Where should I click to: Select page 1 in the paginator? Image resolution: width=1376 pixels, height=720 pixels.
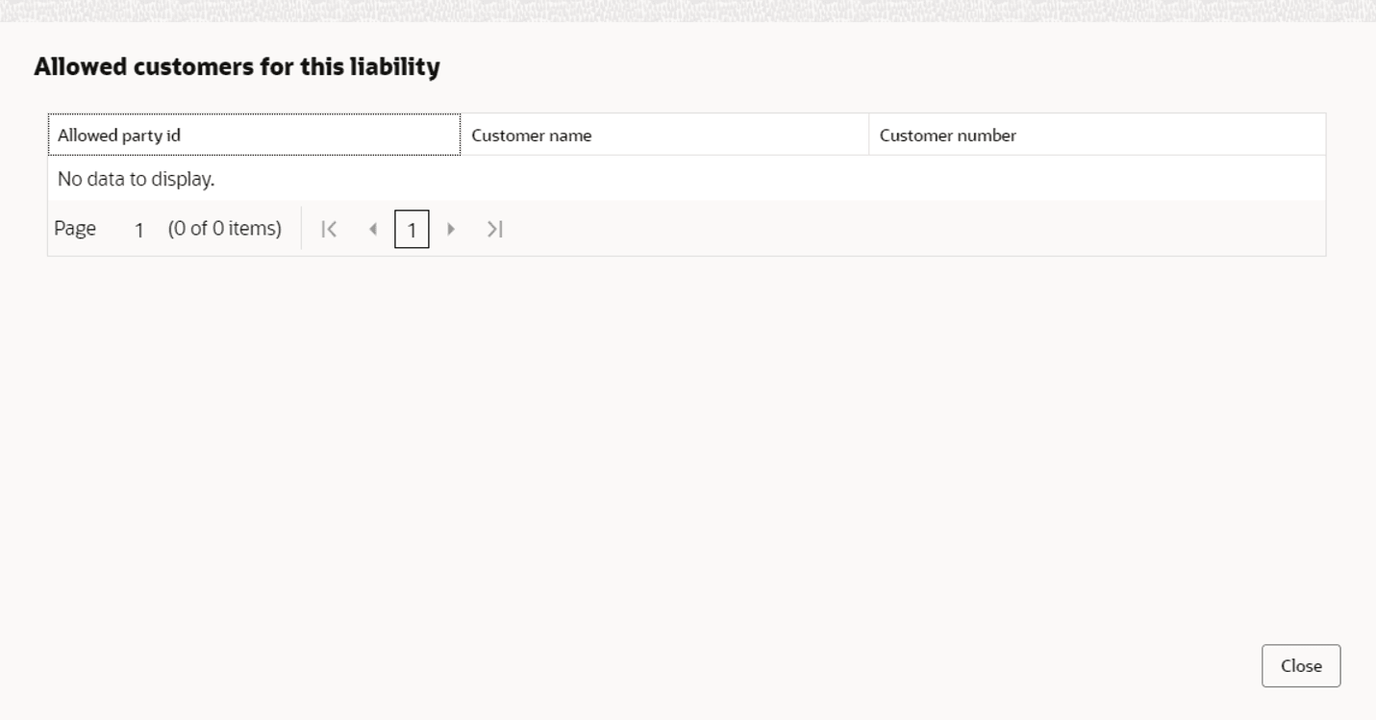pos(412,229)
